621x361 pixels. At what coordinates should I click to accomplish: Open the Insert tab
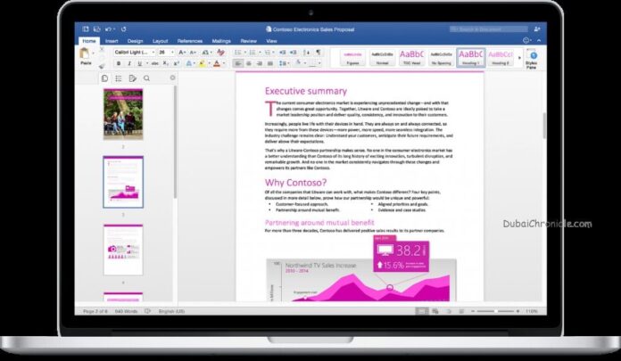[x=112, y=41]
